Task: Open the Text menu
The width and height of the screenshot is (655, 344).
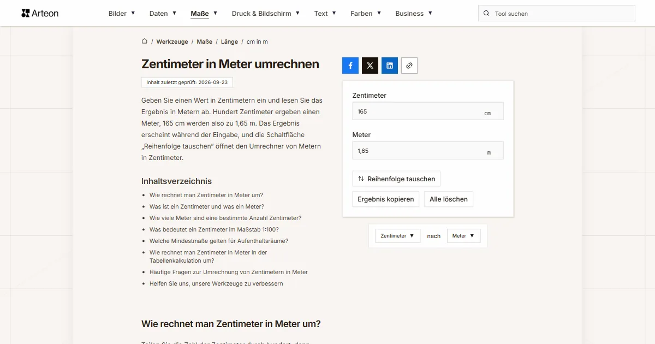Action: click(x=325, y=14)
